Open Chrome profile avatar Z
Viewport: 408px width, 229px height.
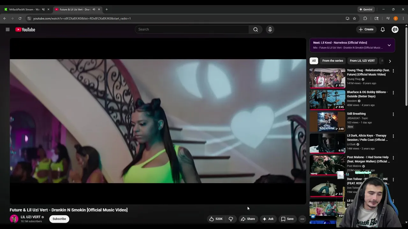click(396, 18)
